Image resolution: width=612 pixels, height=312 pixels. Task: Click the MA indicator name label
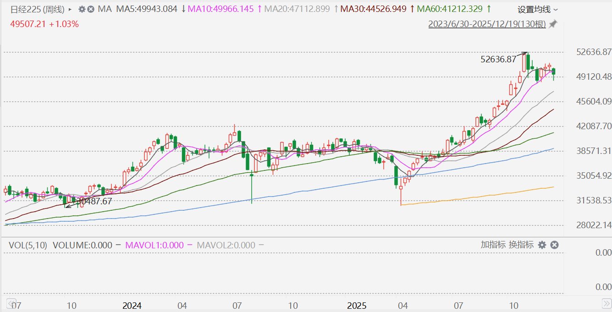[x=105, y=9]
